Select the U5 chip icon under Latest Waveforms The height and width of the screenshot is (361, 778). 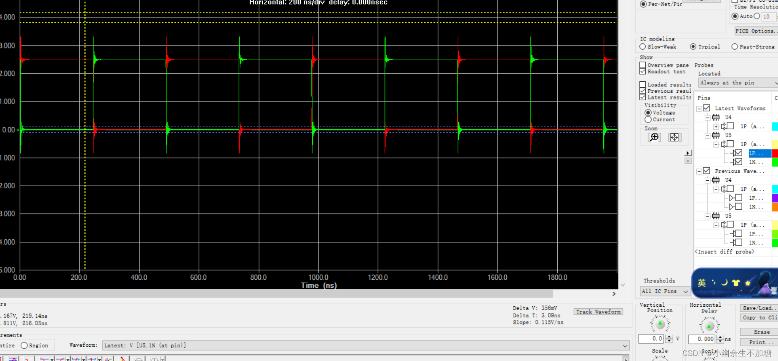pos(716,135)
